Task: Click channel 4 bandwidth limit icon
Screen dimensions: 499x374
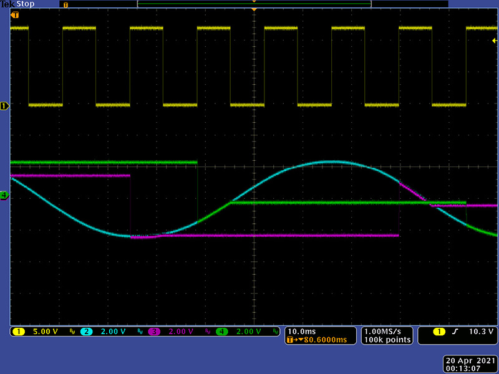Action: [275, 332]
